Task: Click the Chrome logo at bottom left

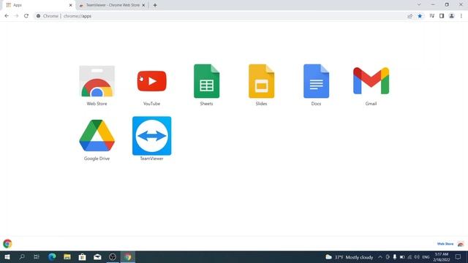Action: tap(7, 243)
